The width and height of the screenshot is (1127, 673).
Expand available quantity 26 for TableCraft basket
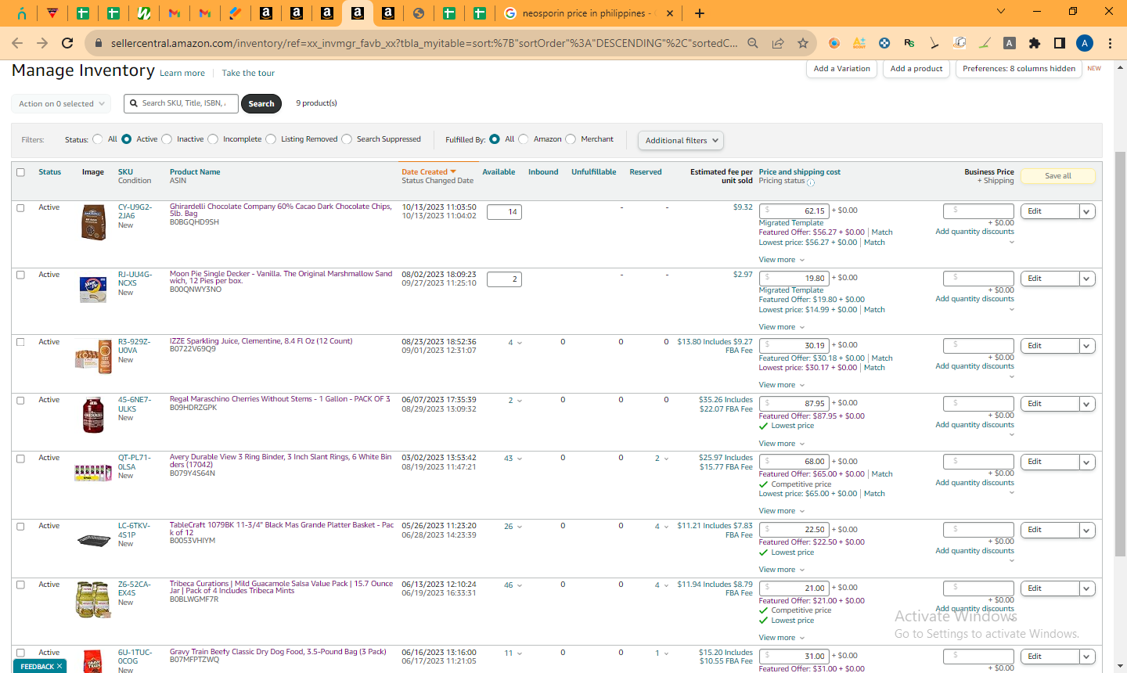[513, 527]
